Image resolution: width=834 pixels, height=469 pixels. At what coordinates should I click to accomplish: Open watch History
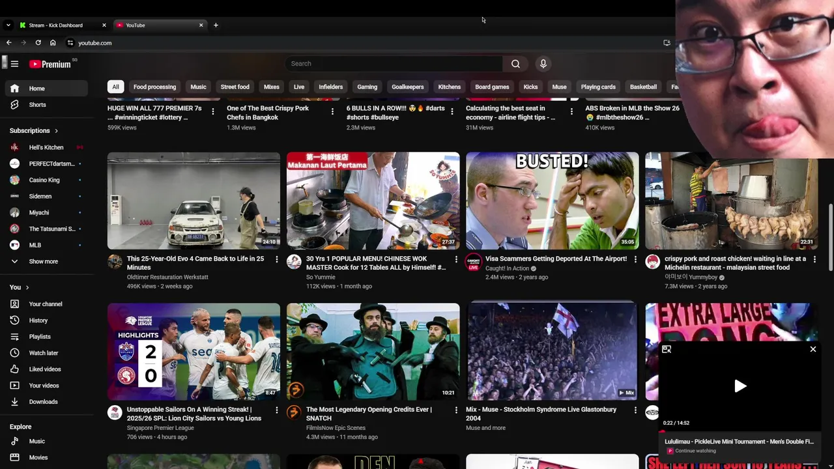click(x=46, y=320)
